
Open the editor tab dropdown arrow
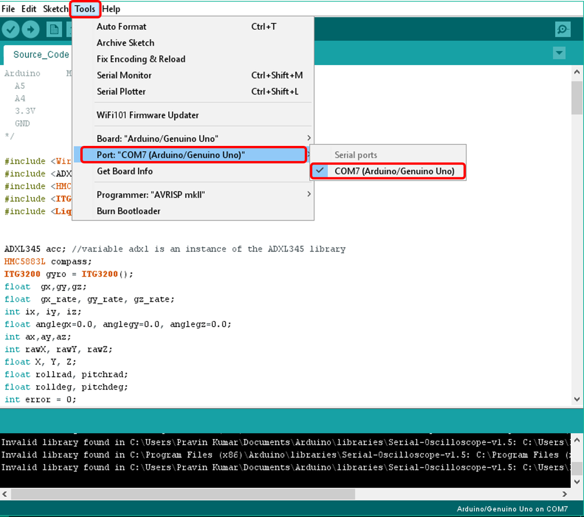coord(559,53)
